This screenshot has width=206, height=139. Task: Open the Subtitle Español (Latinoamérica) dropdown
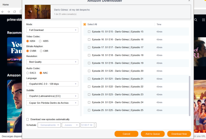pyautogui.click(x=52, y=96)
